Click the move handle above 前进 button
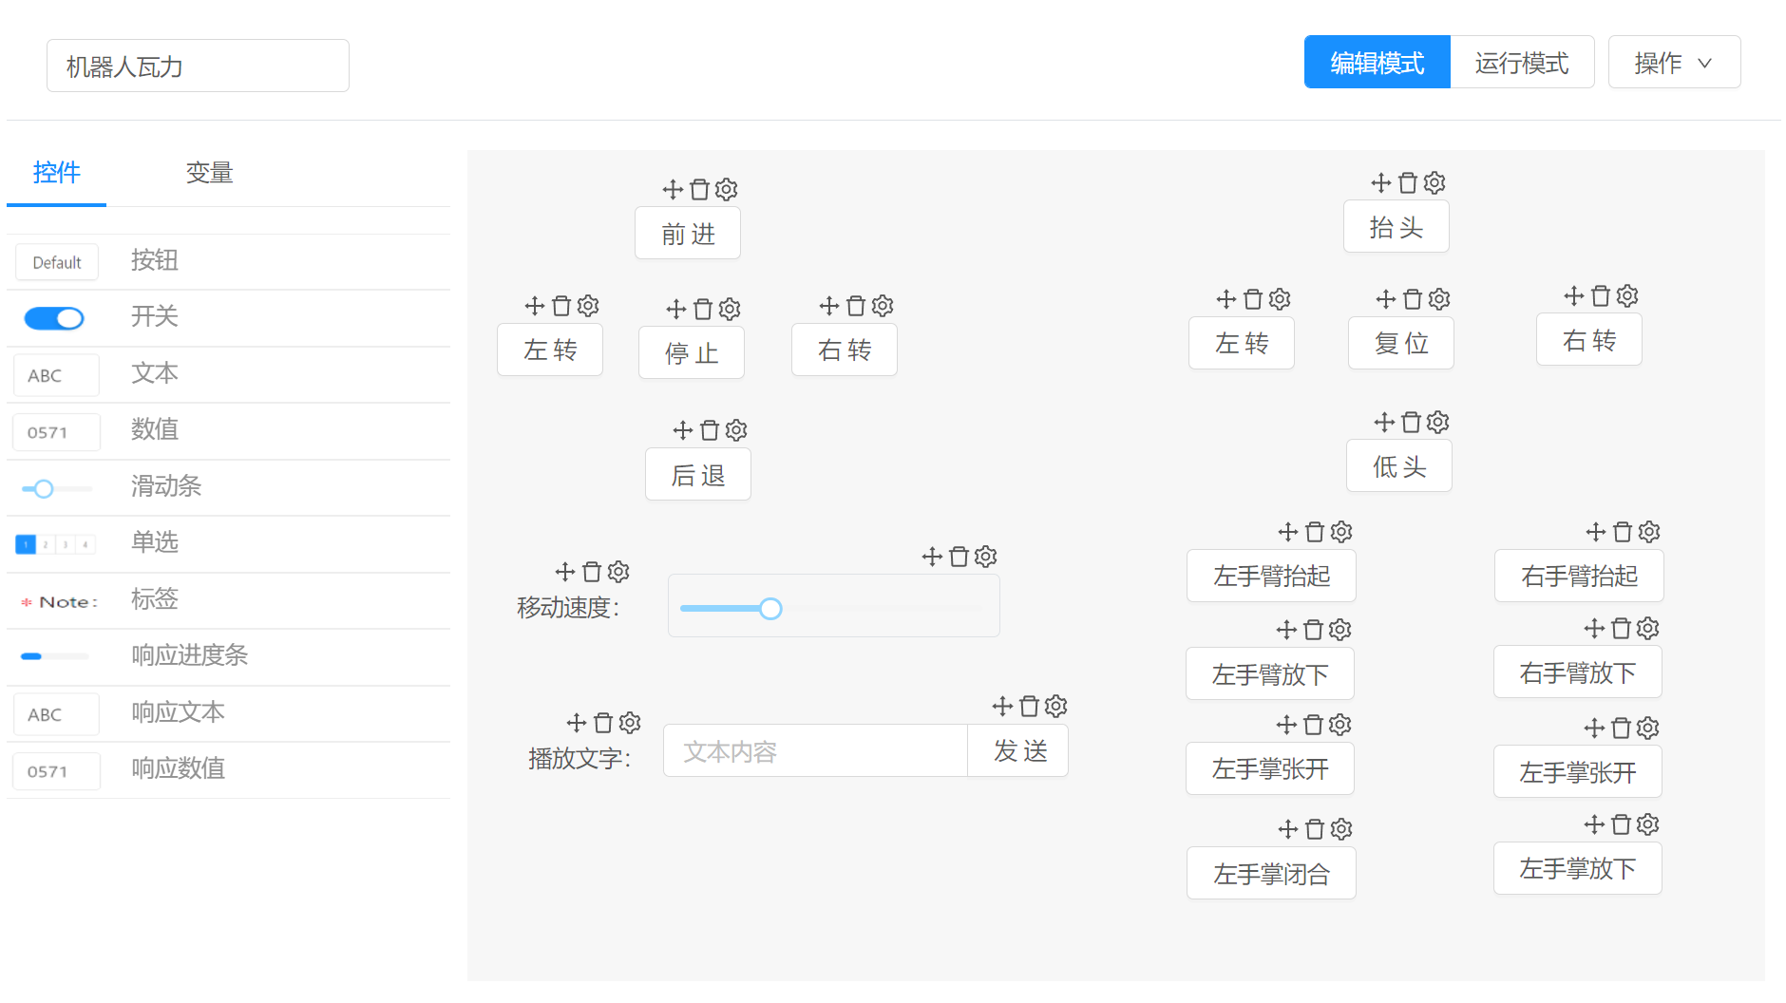Image resolution: width=1786 pixels, height=1003 pixels. (673, 190)
